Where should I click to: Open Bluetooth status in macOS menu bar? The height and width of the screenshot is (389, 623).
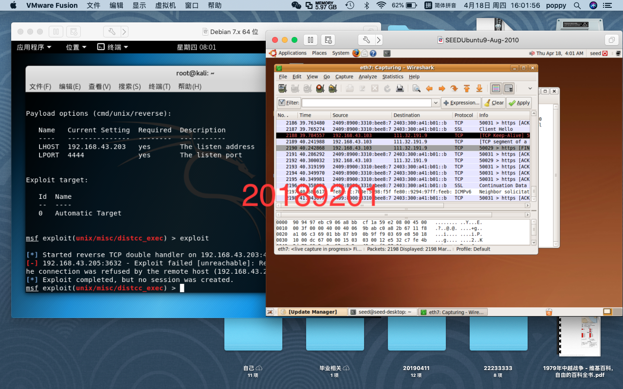(366, 5)
